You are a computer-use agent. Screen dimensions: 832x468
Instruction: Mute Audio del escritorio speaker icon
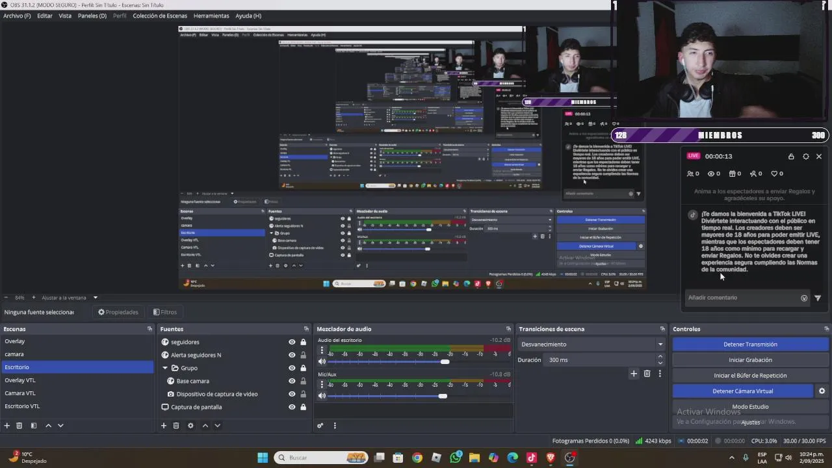click(x=322, y=361)
